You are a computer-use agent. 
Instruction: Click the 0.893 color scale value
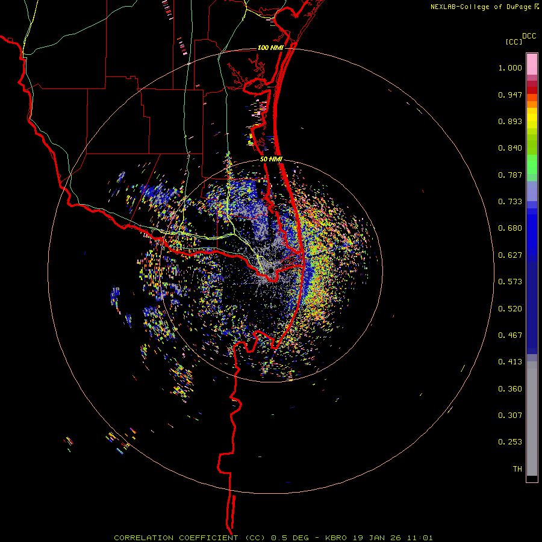pyautogui.click(x=510, y=121)
